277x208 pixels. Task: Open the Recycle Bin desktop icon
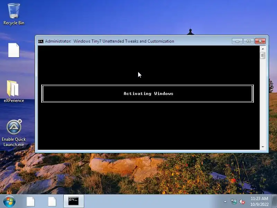coord(14,14)
